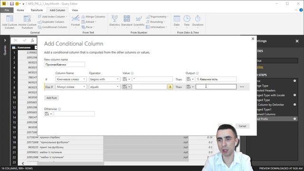
Task: Expand the Queries pane
Action: pos(5,40)
